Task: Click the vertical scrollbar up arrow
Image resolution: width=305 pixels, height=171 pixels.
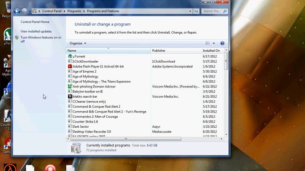Action: point(226,50)
